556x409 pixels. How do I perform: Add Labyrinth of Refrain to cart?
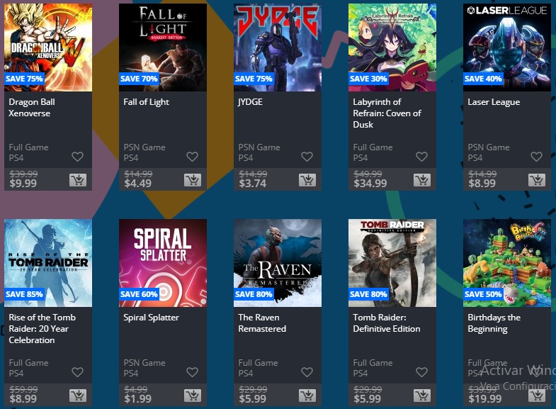tap(422, 180)
